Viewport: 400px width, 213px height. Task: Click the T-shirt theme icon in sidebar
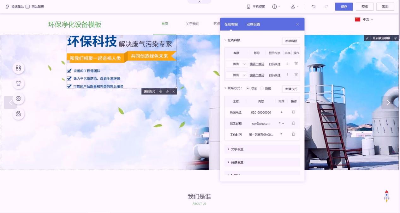(x=18, y=83)
